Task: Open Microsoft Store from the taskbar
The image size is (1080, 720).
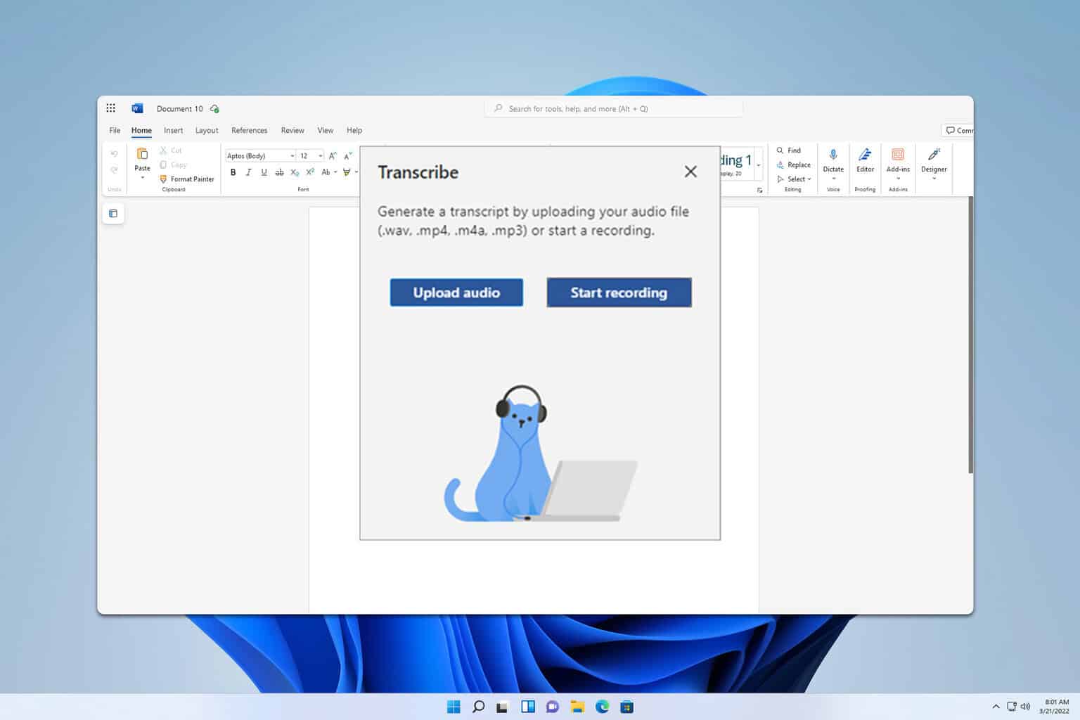Action: (626, 707)
